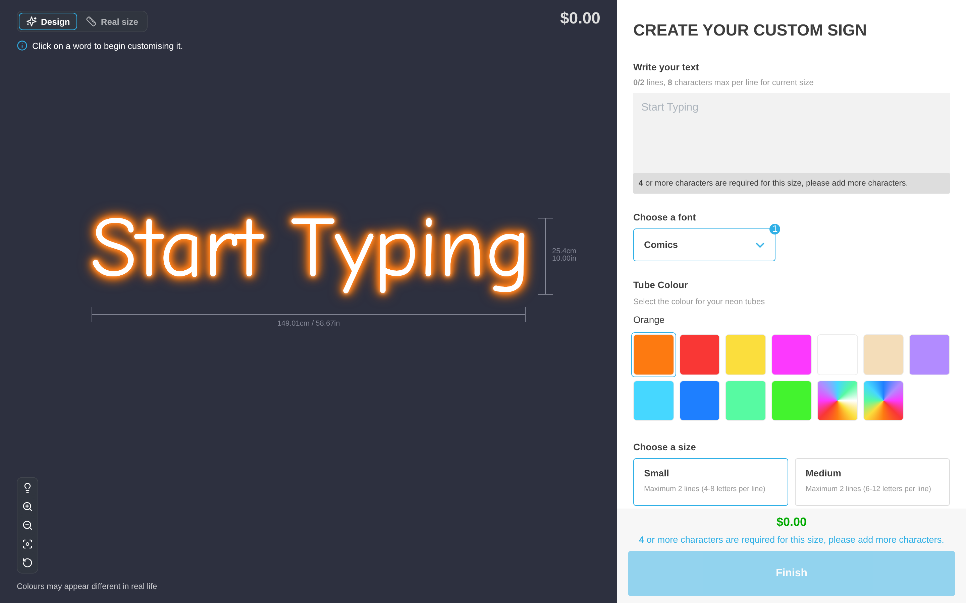The width and height of the screenshot is (966, 603).
Task: Click the chevron arrow in font selector
Action: tap(760, 245)
